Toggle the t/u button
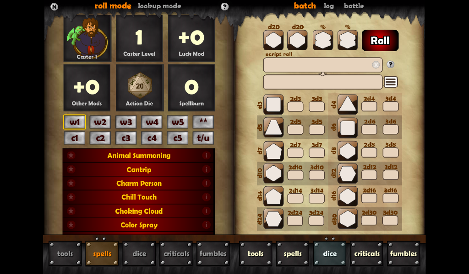This screenshot has height=274, width=469. click(x=203, y=138)
